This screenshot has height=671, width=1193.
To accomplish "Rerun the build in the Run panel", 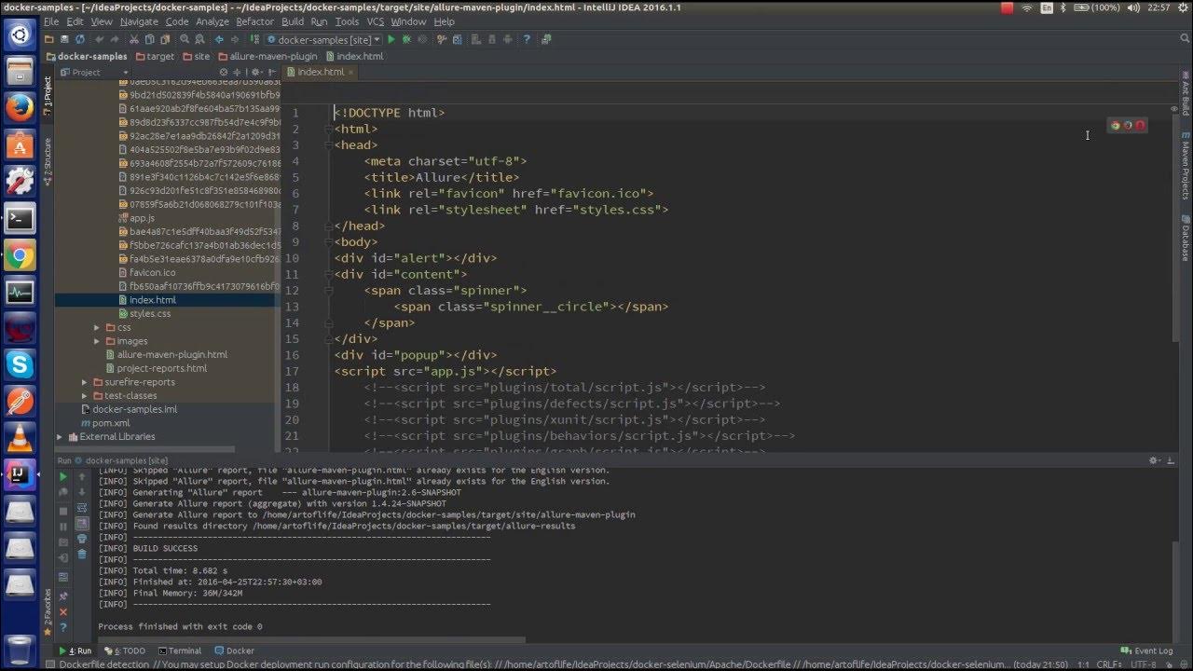I will pos(63,477).
